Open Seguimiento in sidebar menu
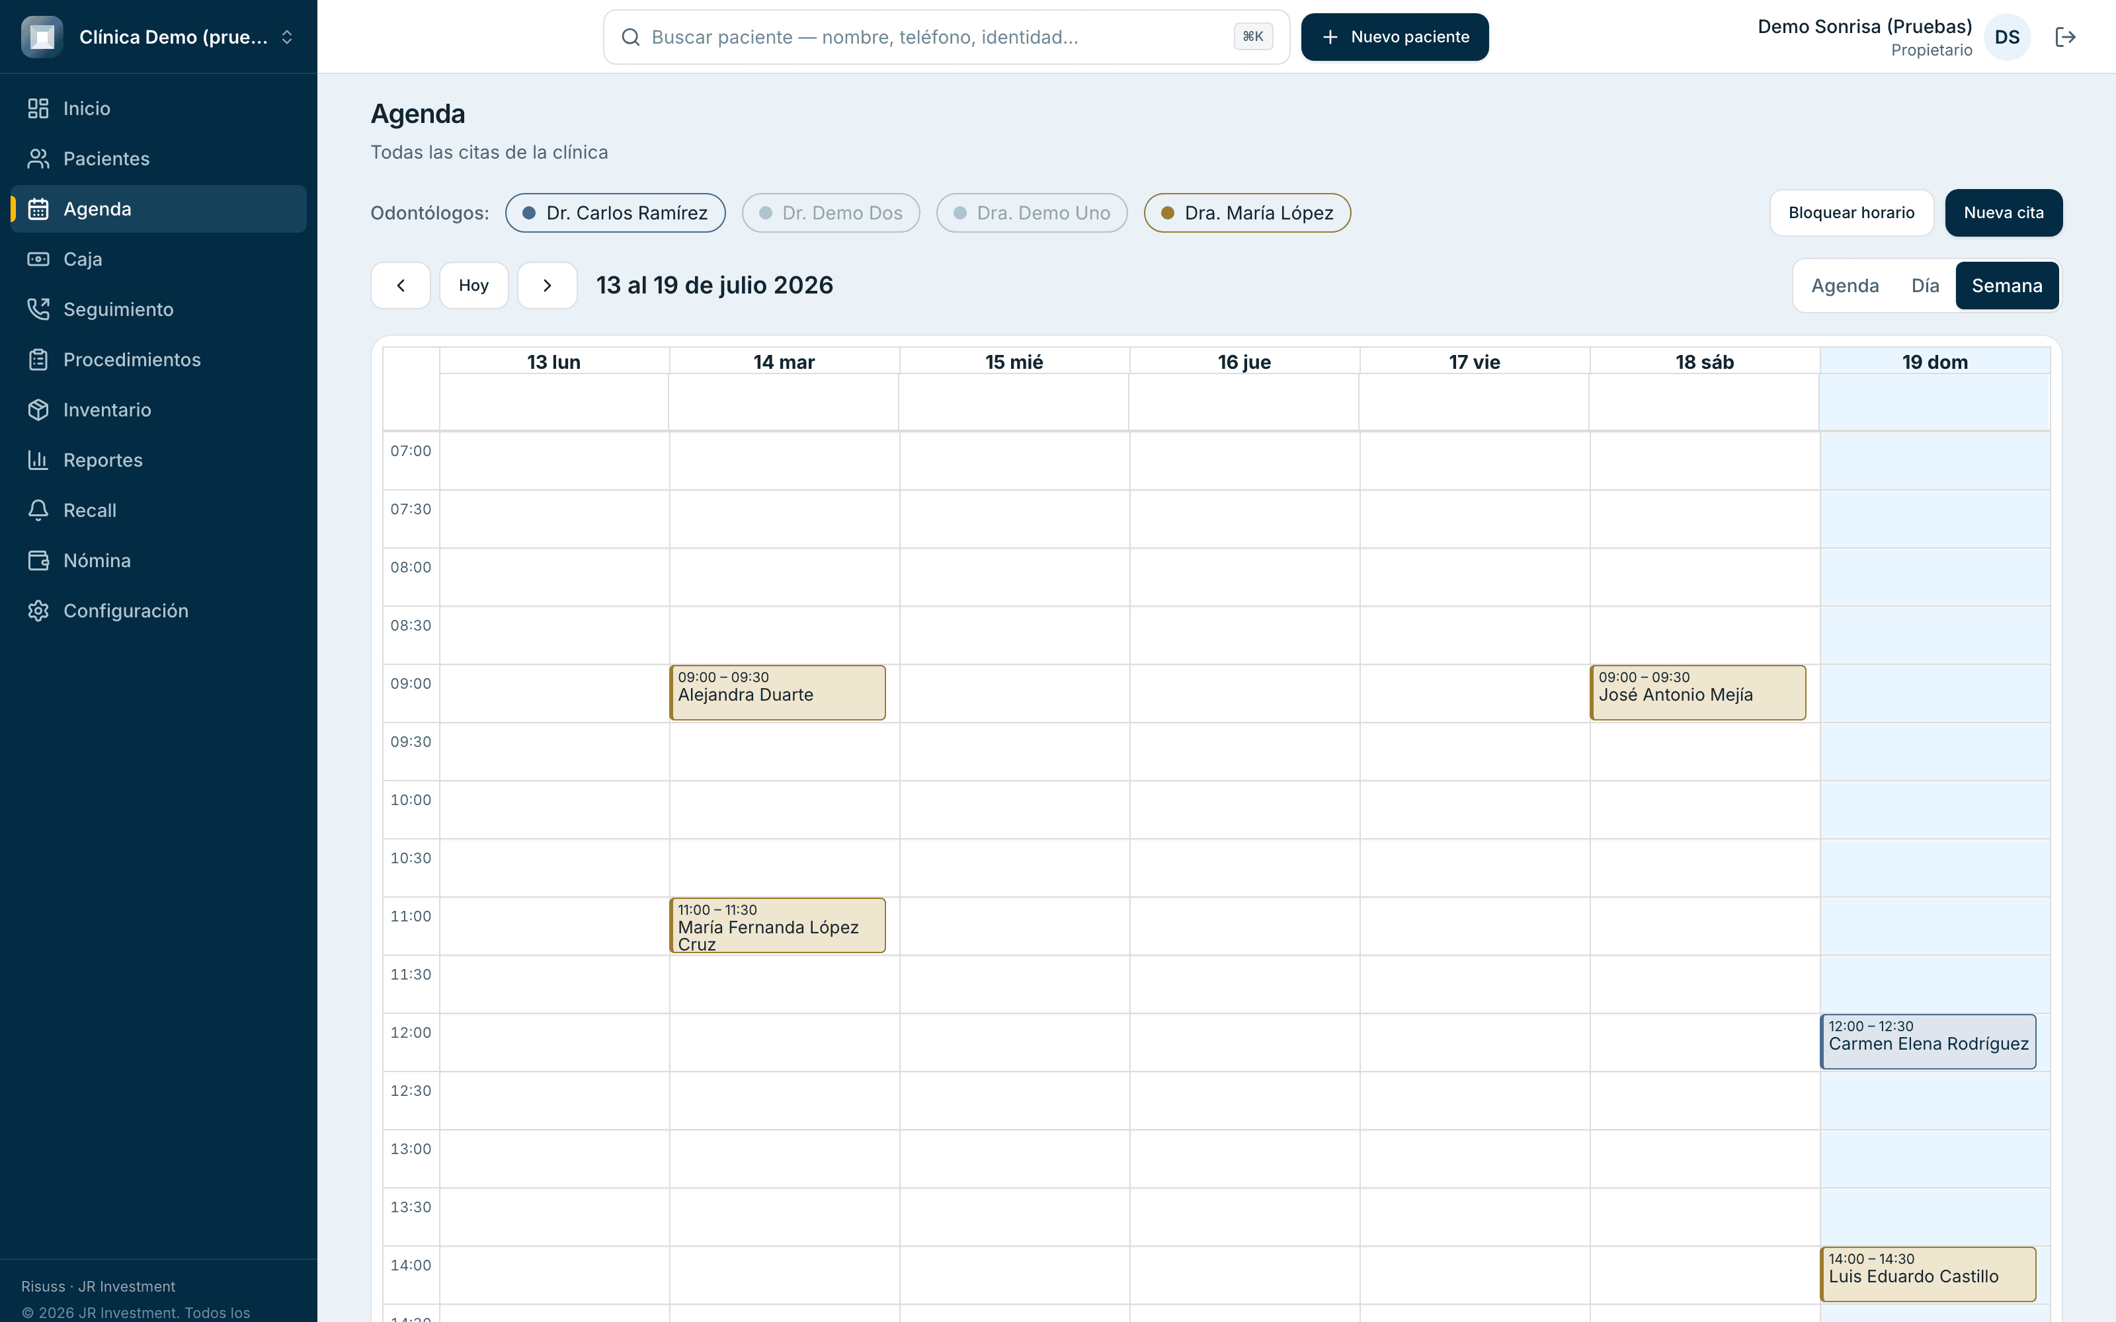 tap(158, 309)
